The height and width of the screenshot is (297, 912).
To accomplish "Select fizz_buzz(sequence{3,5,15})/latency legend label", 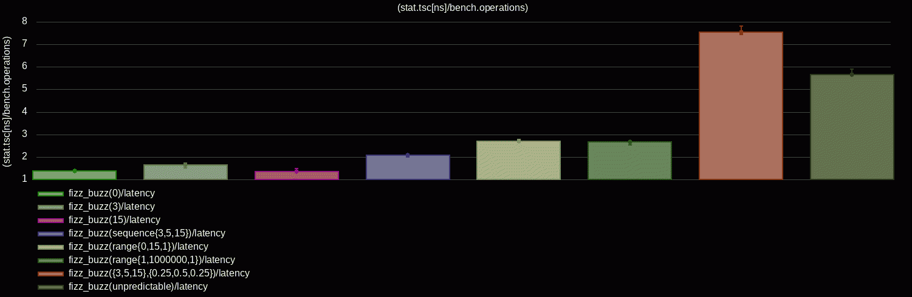I will (x=147, y=233).
